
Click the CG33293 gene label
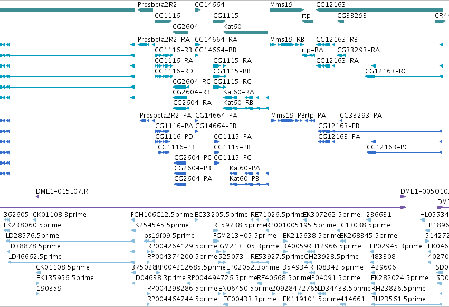[x=352, y=15]
